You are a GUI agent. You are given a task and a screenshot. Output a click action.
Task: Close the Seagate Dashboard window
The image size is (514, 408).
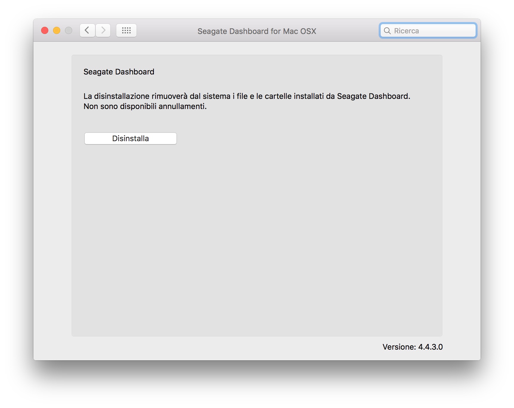tap(45, 30)
